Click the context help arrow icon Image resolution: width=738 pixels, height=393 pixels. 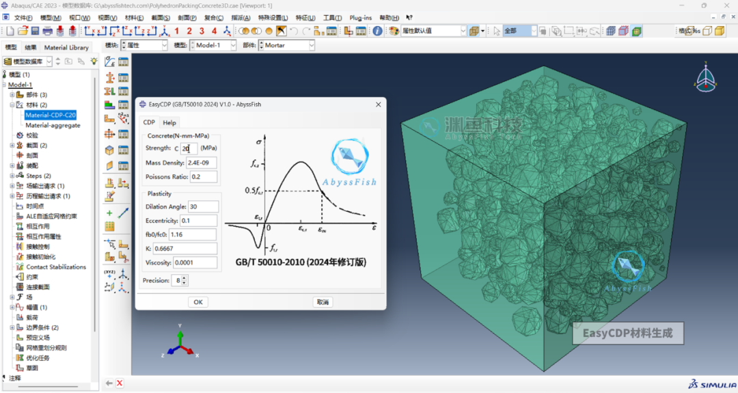(x=409, y=18)
